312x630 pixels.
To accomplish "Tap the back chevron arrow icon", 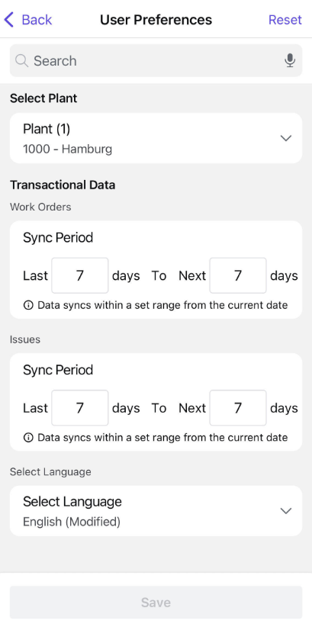I will pos(9,19).
